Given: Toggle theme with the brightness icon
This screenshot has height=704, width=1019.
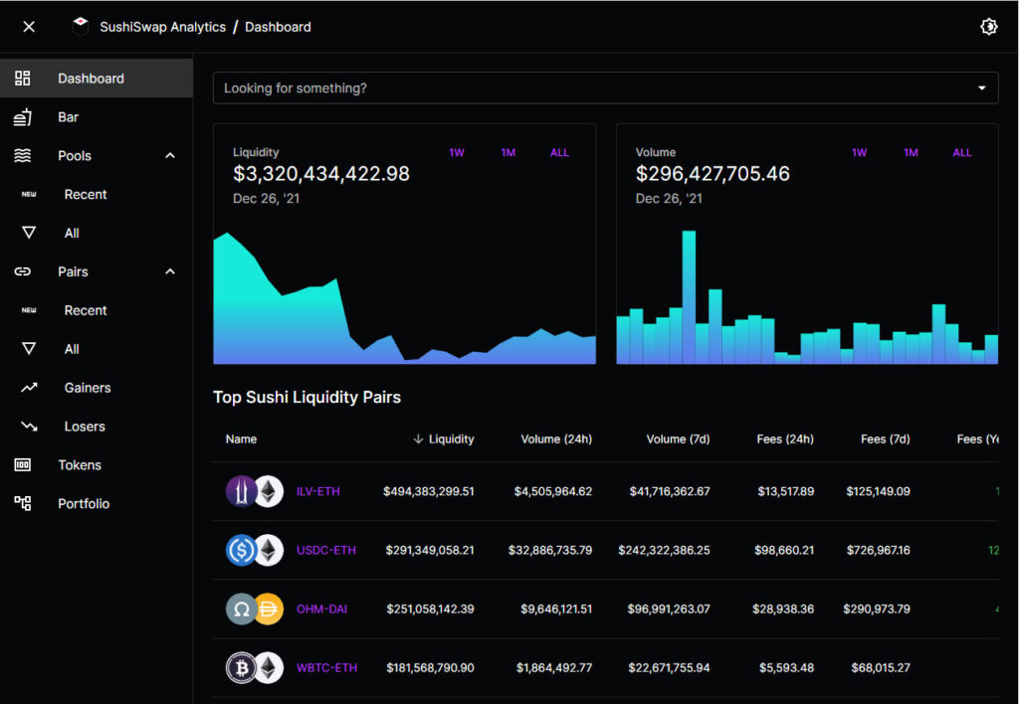Looking at the screenshot, I should click(x=988, y=27).
